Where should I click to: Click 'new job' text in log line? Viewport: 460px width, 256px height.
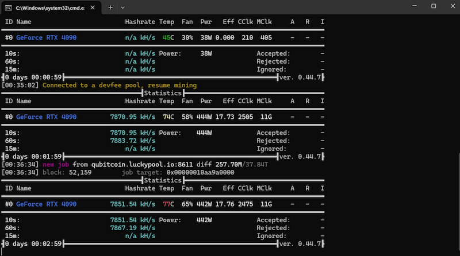click(x=56, y=165)
